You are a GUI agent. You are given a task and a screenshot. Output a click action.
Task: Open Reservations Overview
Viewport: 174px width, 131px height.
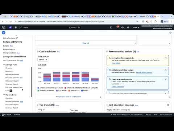coord(9,98)
